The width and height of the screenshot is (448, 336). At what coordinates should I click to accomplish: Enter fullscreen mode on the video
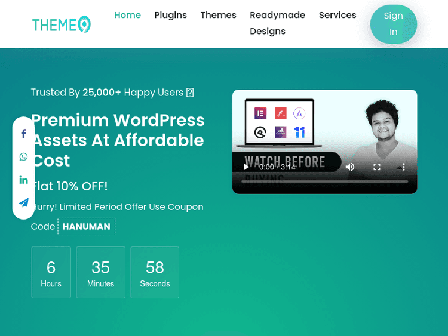click(377, 167)
